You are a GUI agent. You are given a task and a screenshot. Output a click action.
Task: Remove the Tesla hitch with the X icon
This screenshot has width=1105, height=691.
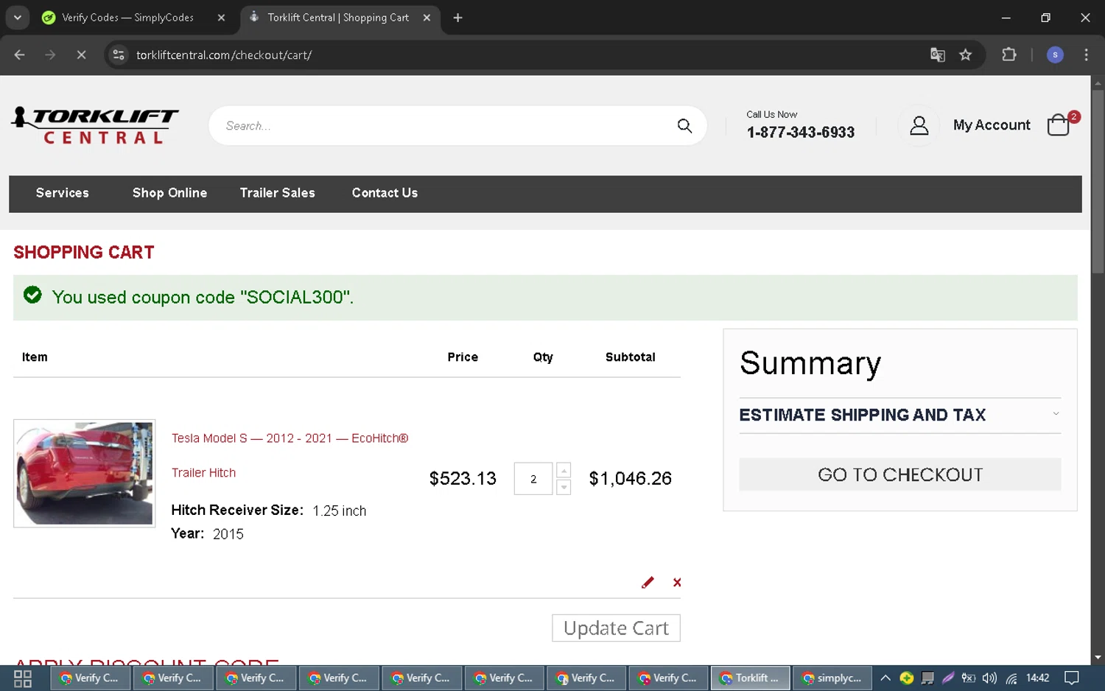(677, 583)
